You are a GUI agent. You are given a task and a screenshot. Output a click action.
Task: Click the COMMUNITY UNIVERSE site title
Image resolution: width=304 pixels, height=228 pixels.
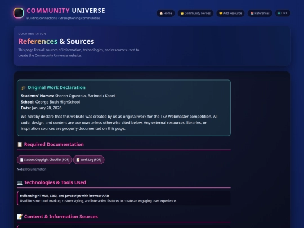(x=66, y=11)
